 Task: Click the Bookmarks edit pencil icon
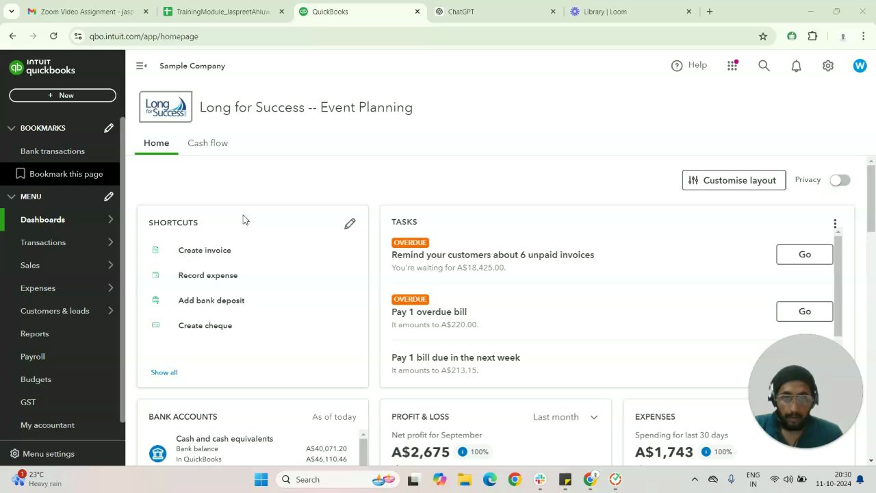[109, 128]
